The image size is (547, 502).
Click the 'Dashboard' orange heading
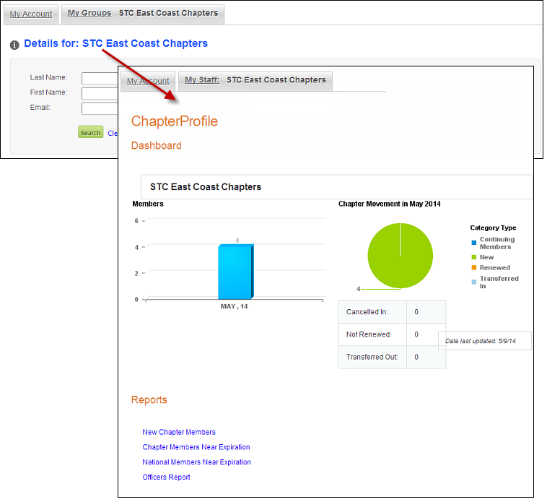157,146
